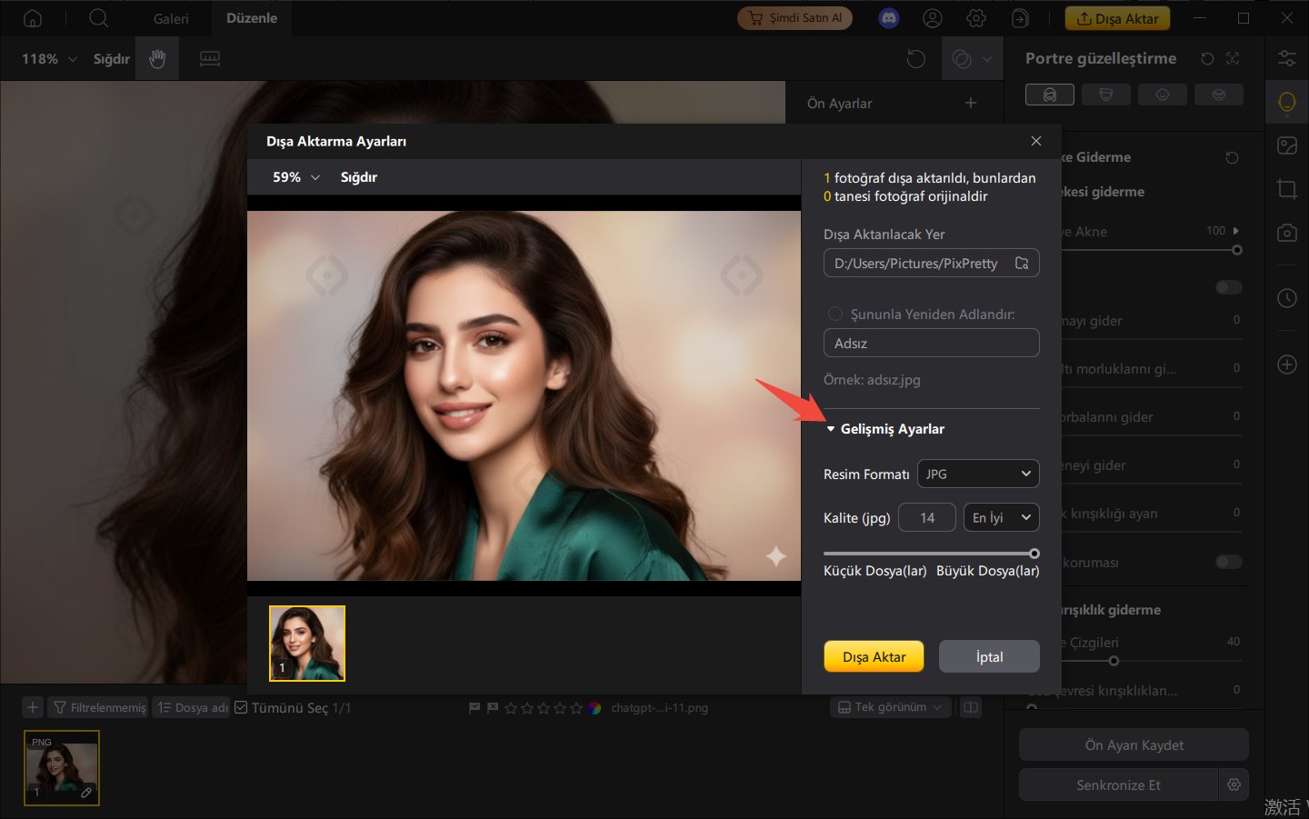Viewport: 1309px width, 819px height.
Task: Click the İptal button
Action: [988, 657]
